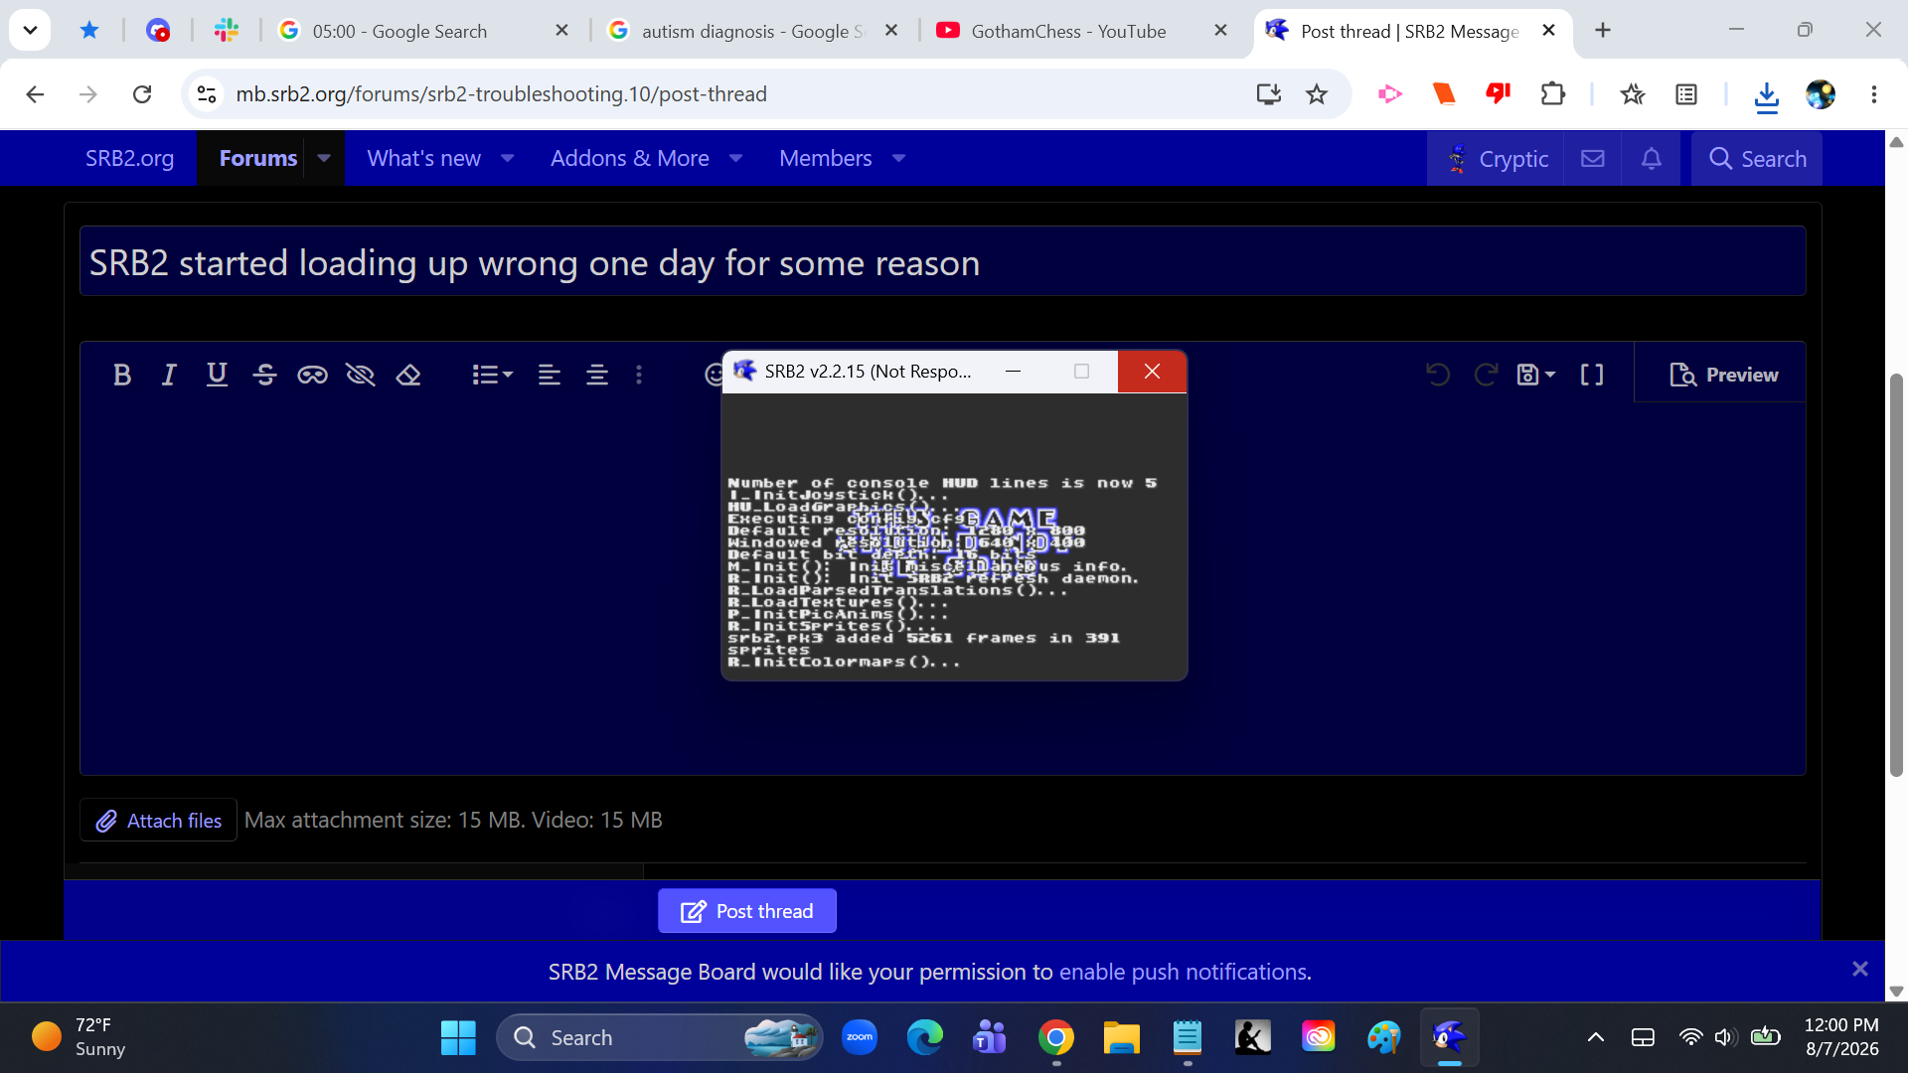Click Attach files button
The height and width of the screenshot is (1073, 1908).
[159, 821]
